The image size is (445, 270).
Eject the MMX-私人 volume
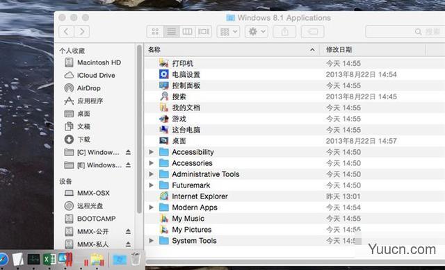tap(128, 244)
